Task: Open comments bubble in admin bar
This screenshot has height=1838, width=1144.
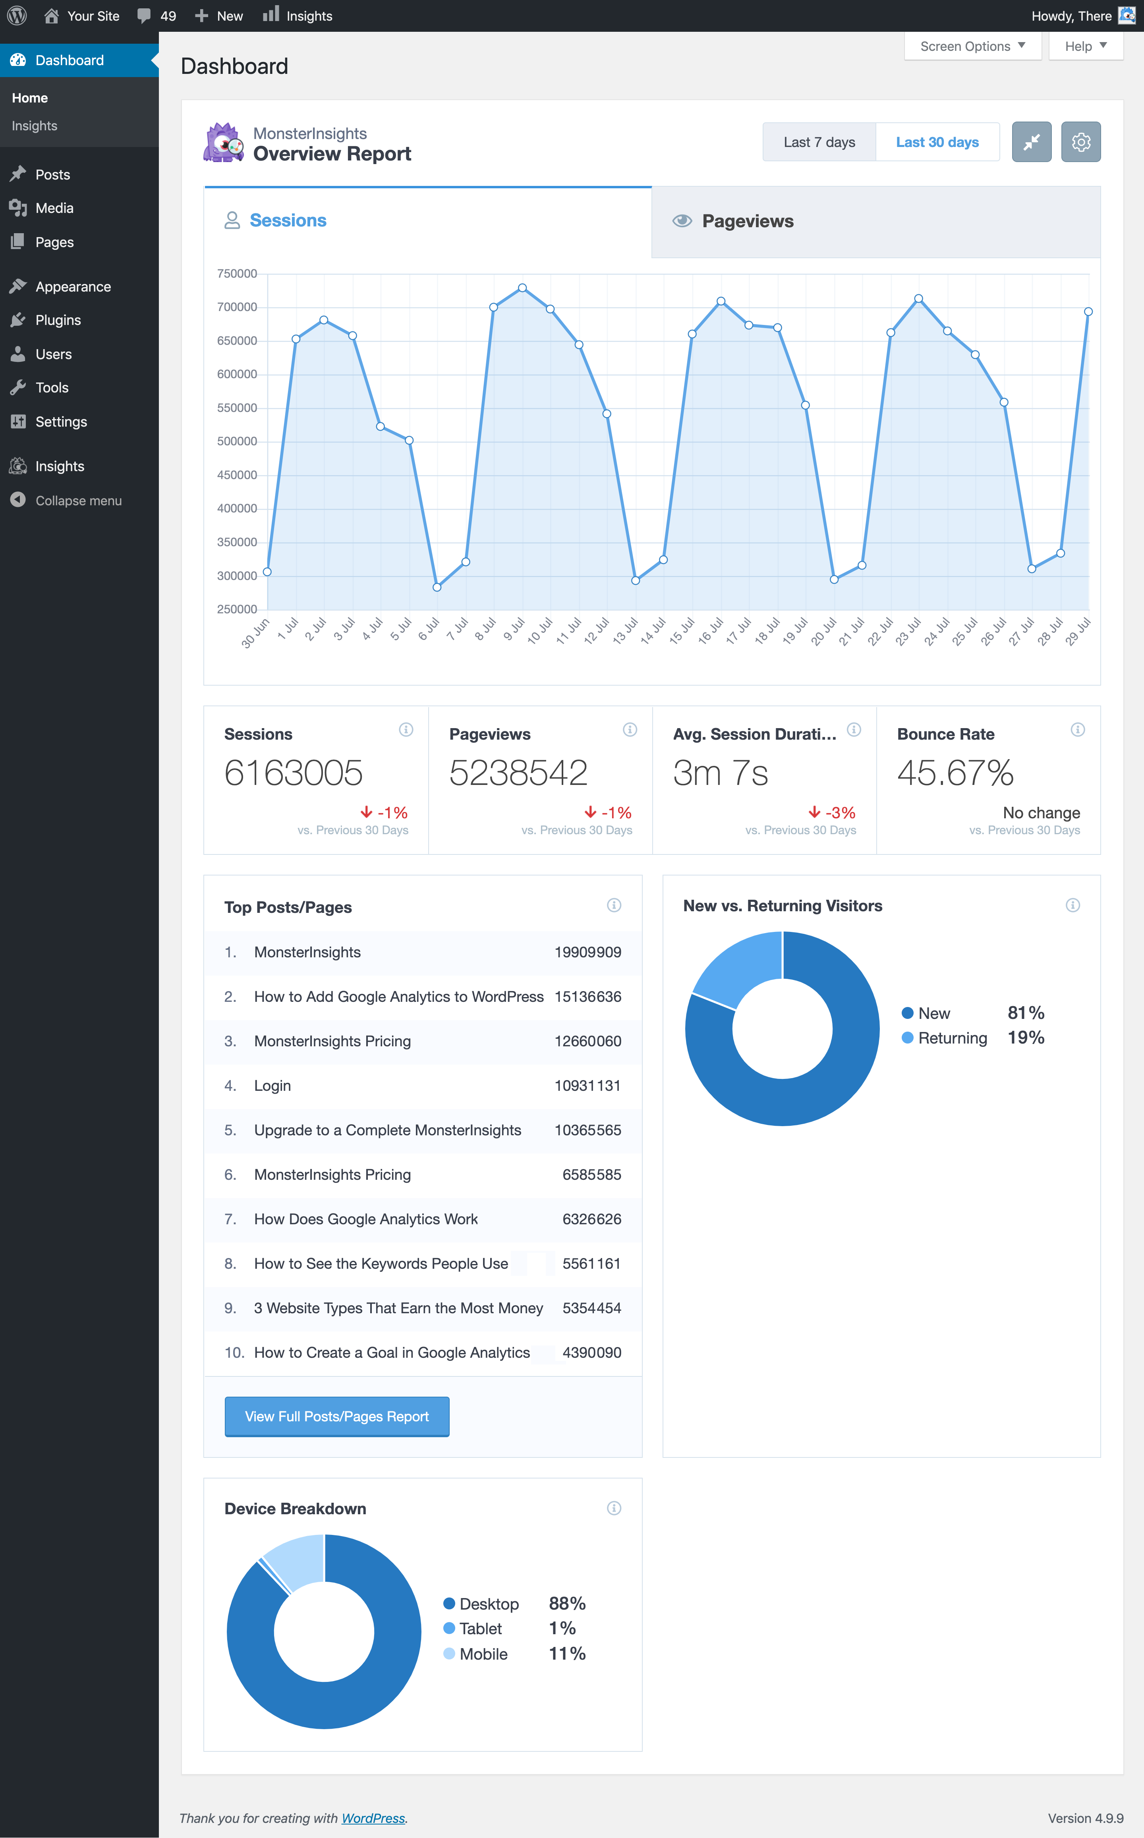Action: pyautogui.click(x=144, y=16)
